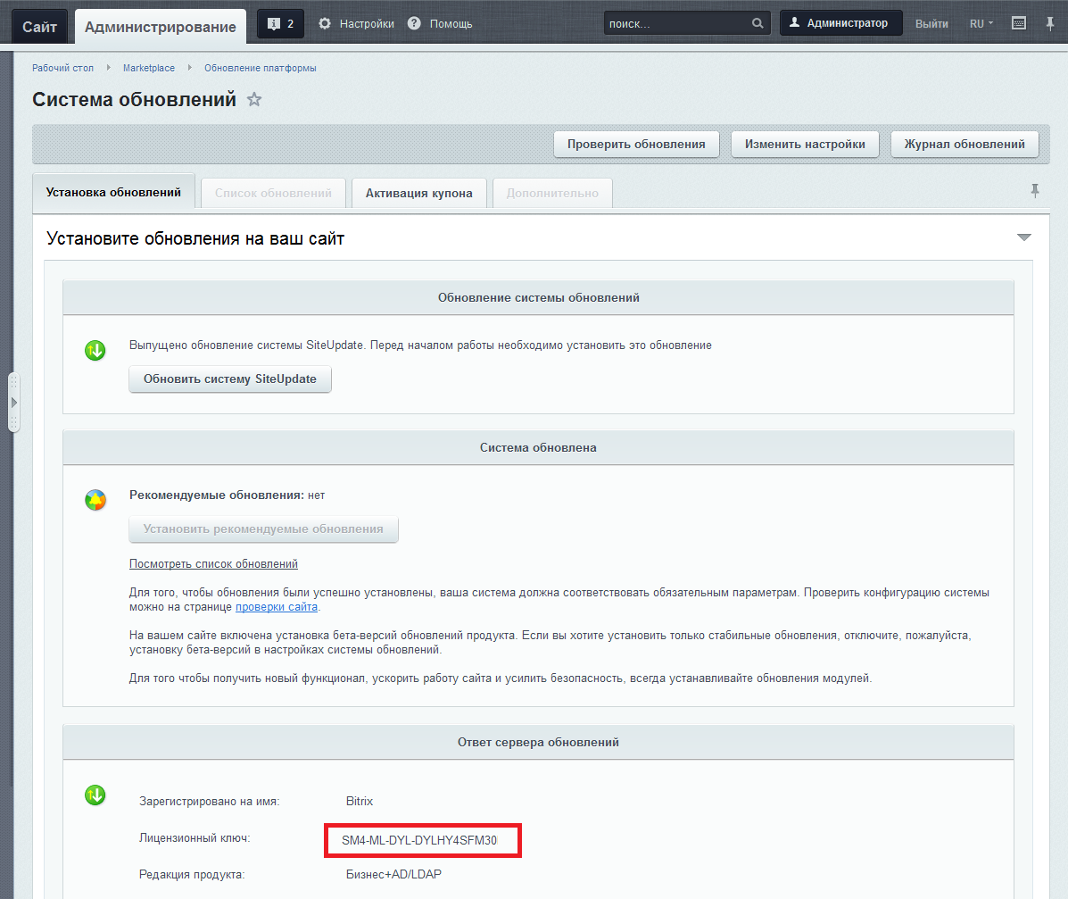Click the keyboard icon in top bar
The width and height of the screenshot is (1068, 899).
click(x=1019, y=23)
